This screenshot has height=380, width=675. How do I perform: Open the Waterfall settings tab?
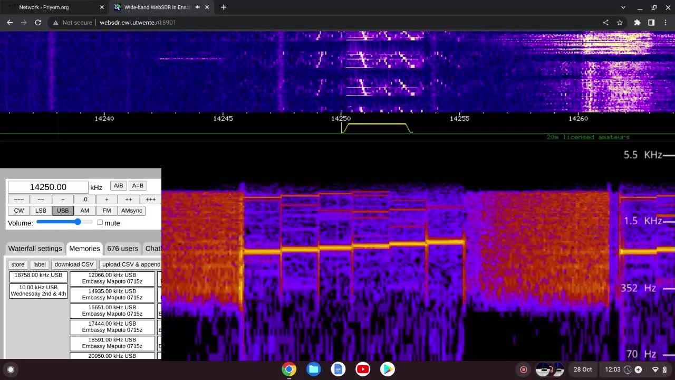click(35, 249)
